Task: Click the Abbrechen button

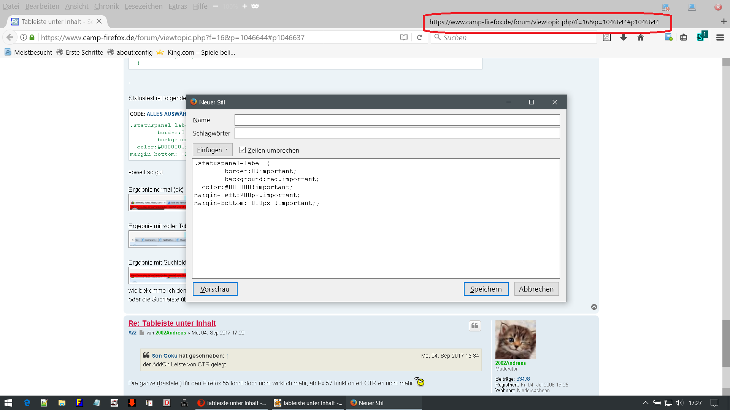Action: click(536, 289)
